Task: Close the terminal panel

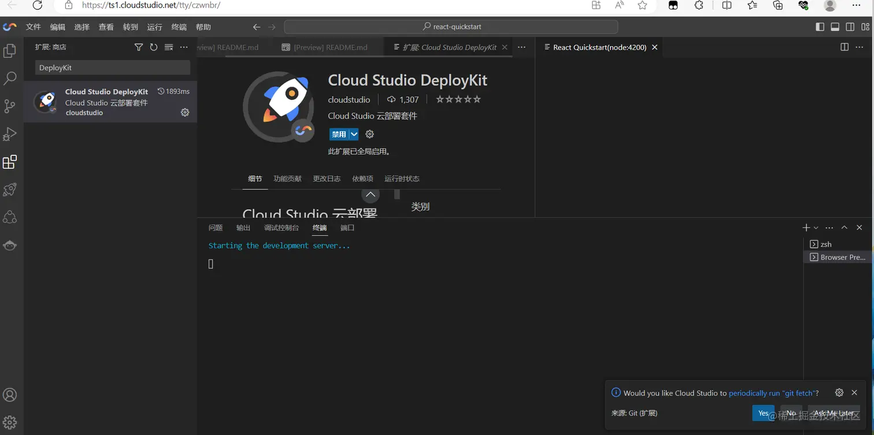Action: click(x=860, y=228)
